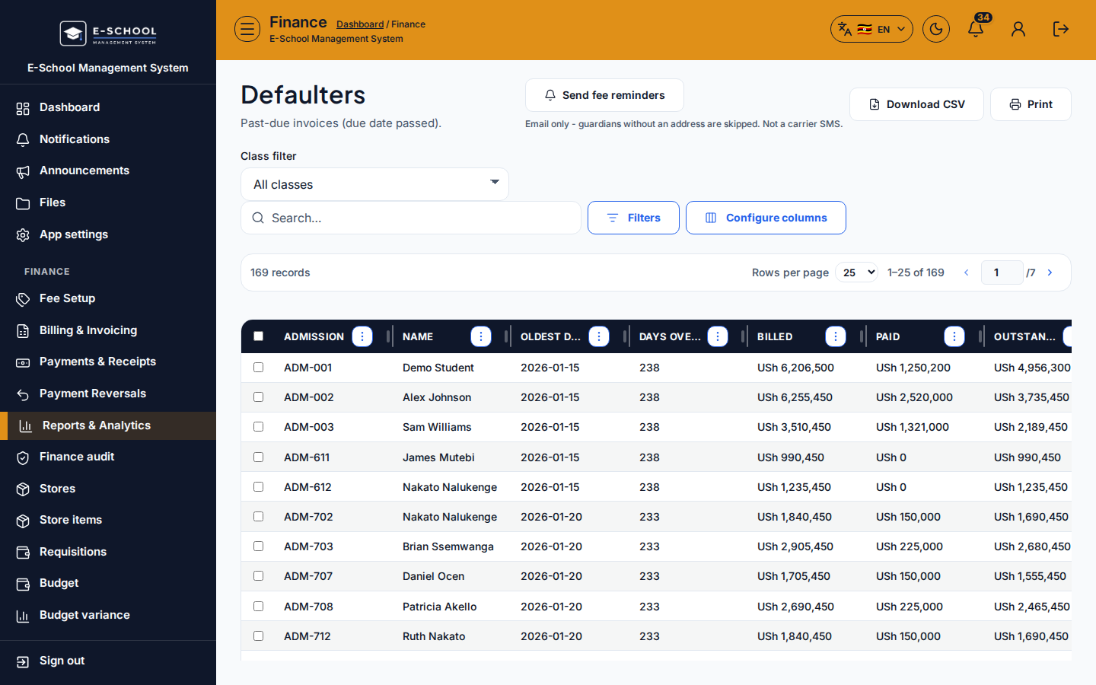Open the EN language selector

[871, 29]
